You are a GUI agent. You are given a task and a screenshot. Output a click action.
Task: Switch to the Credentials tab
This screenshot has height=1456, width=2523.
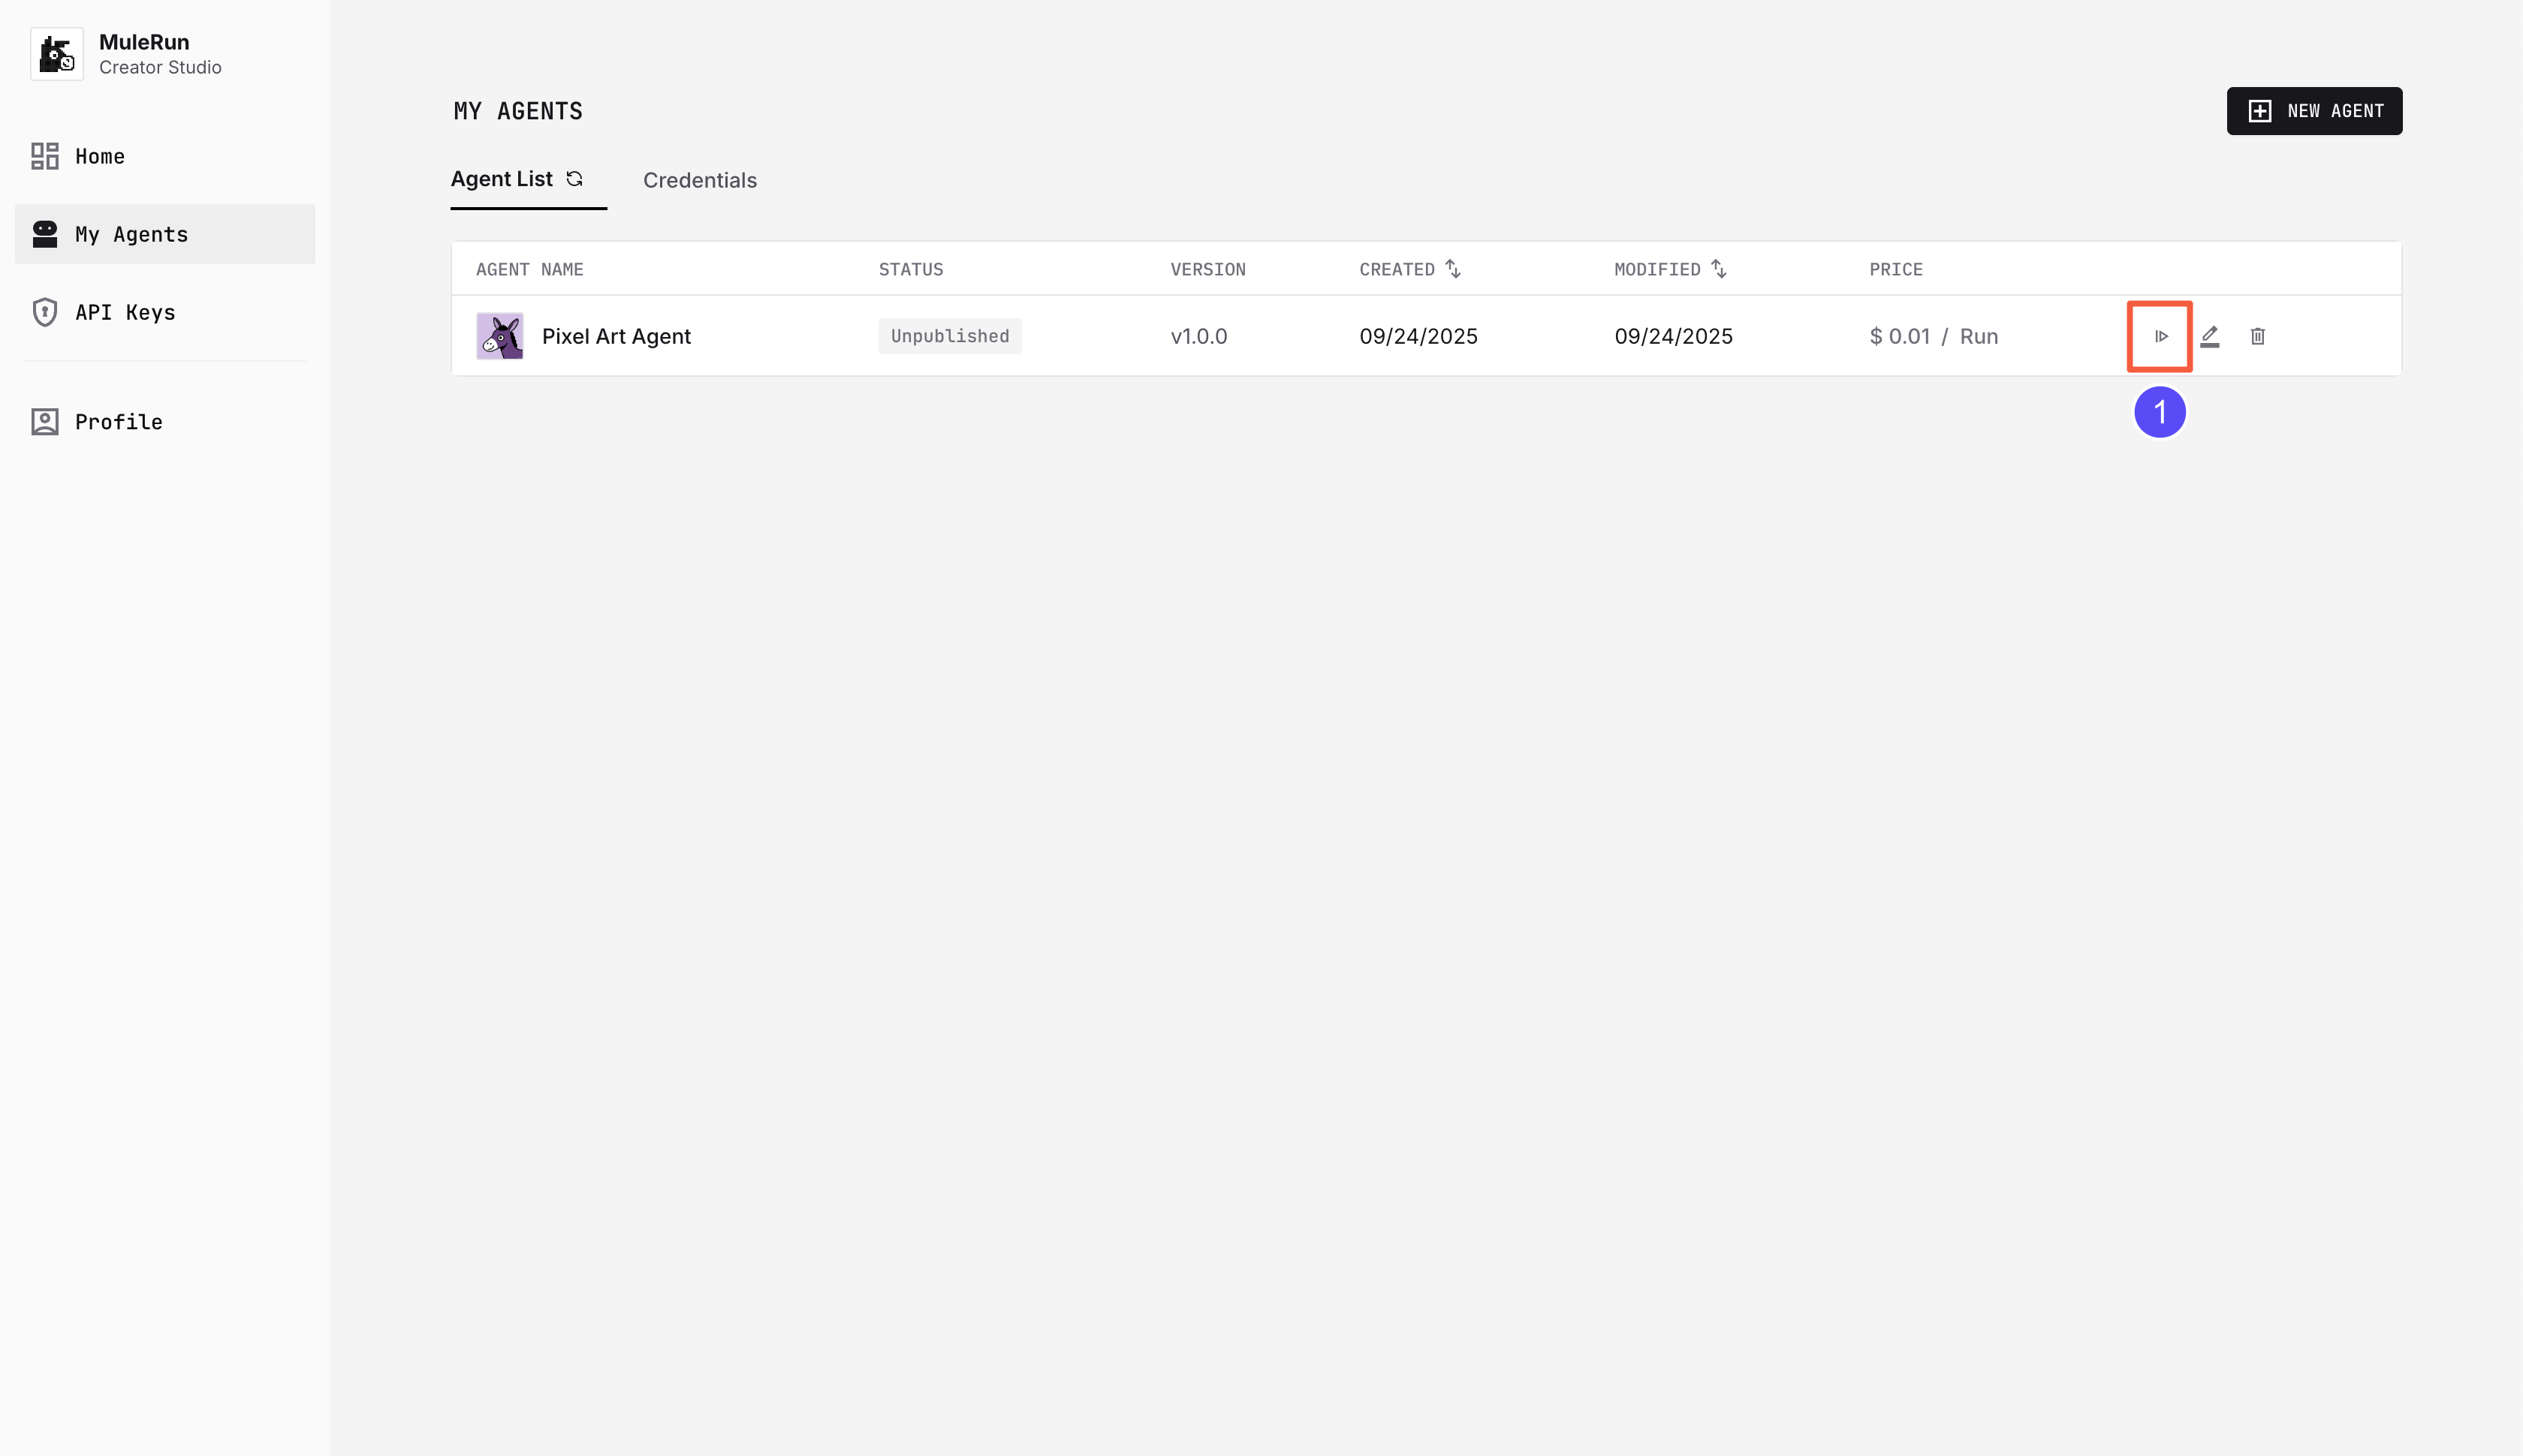tap(699, 180)
